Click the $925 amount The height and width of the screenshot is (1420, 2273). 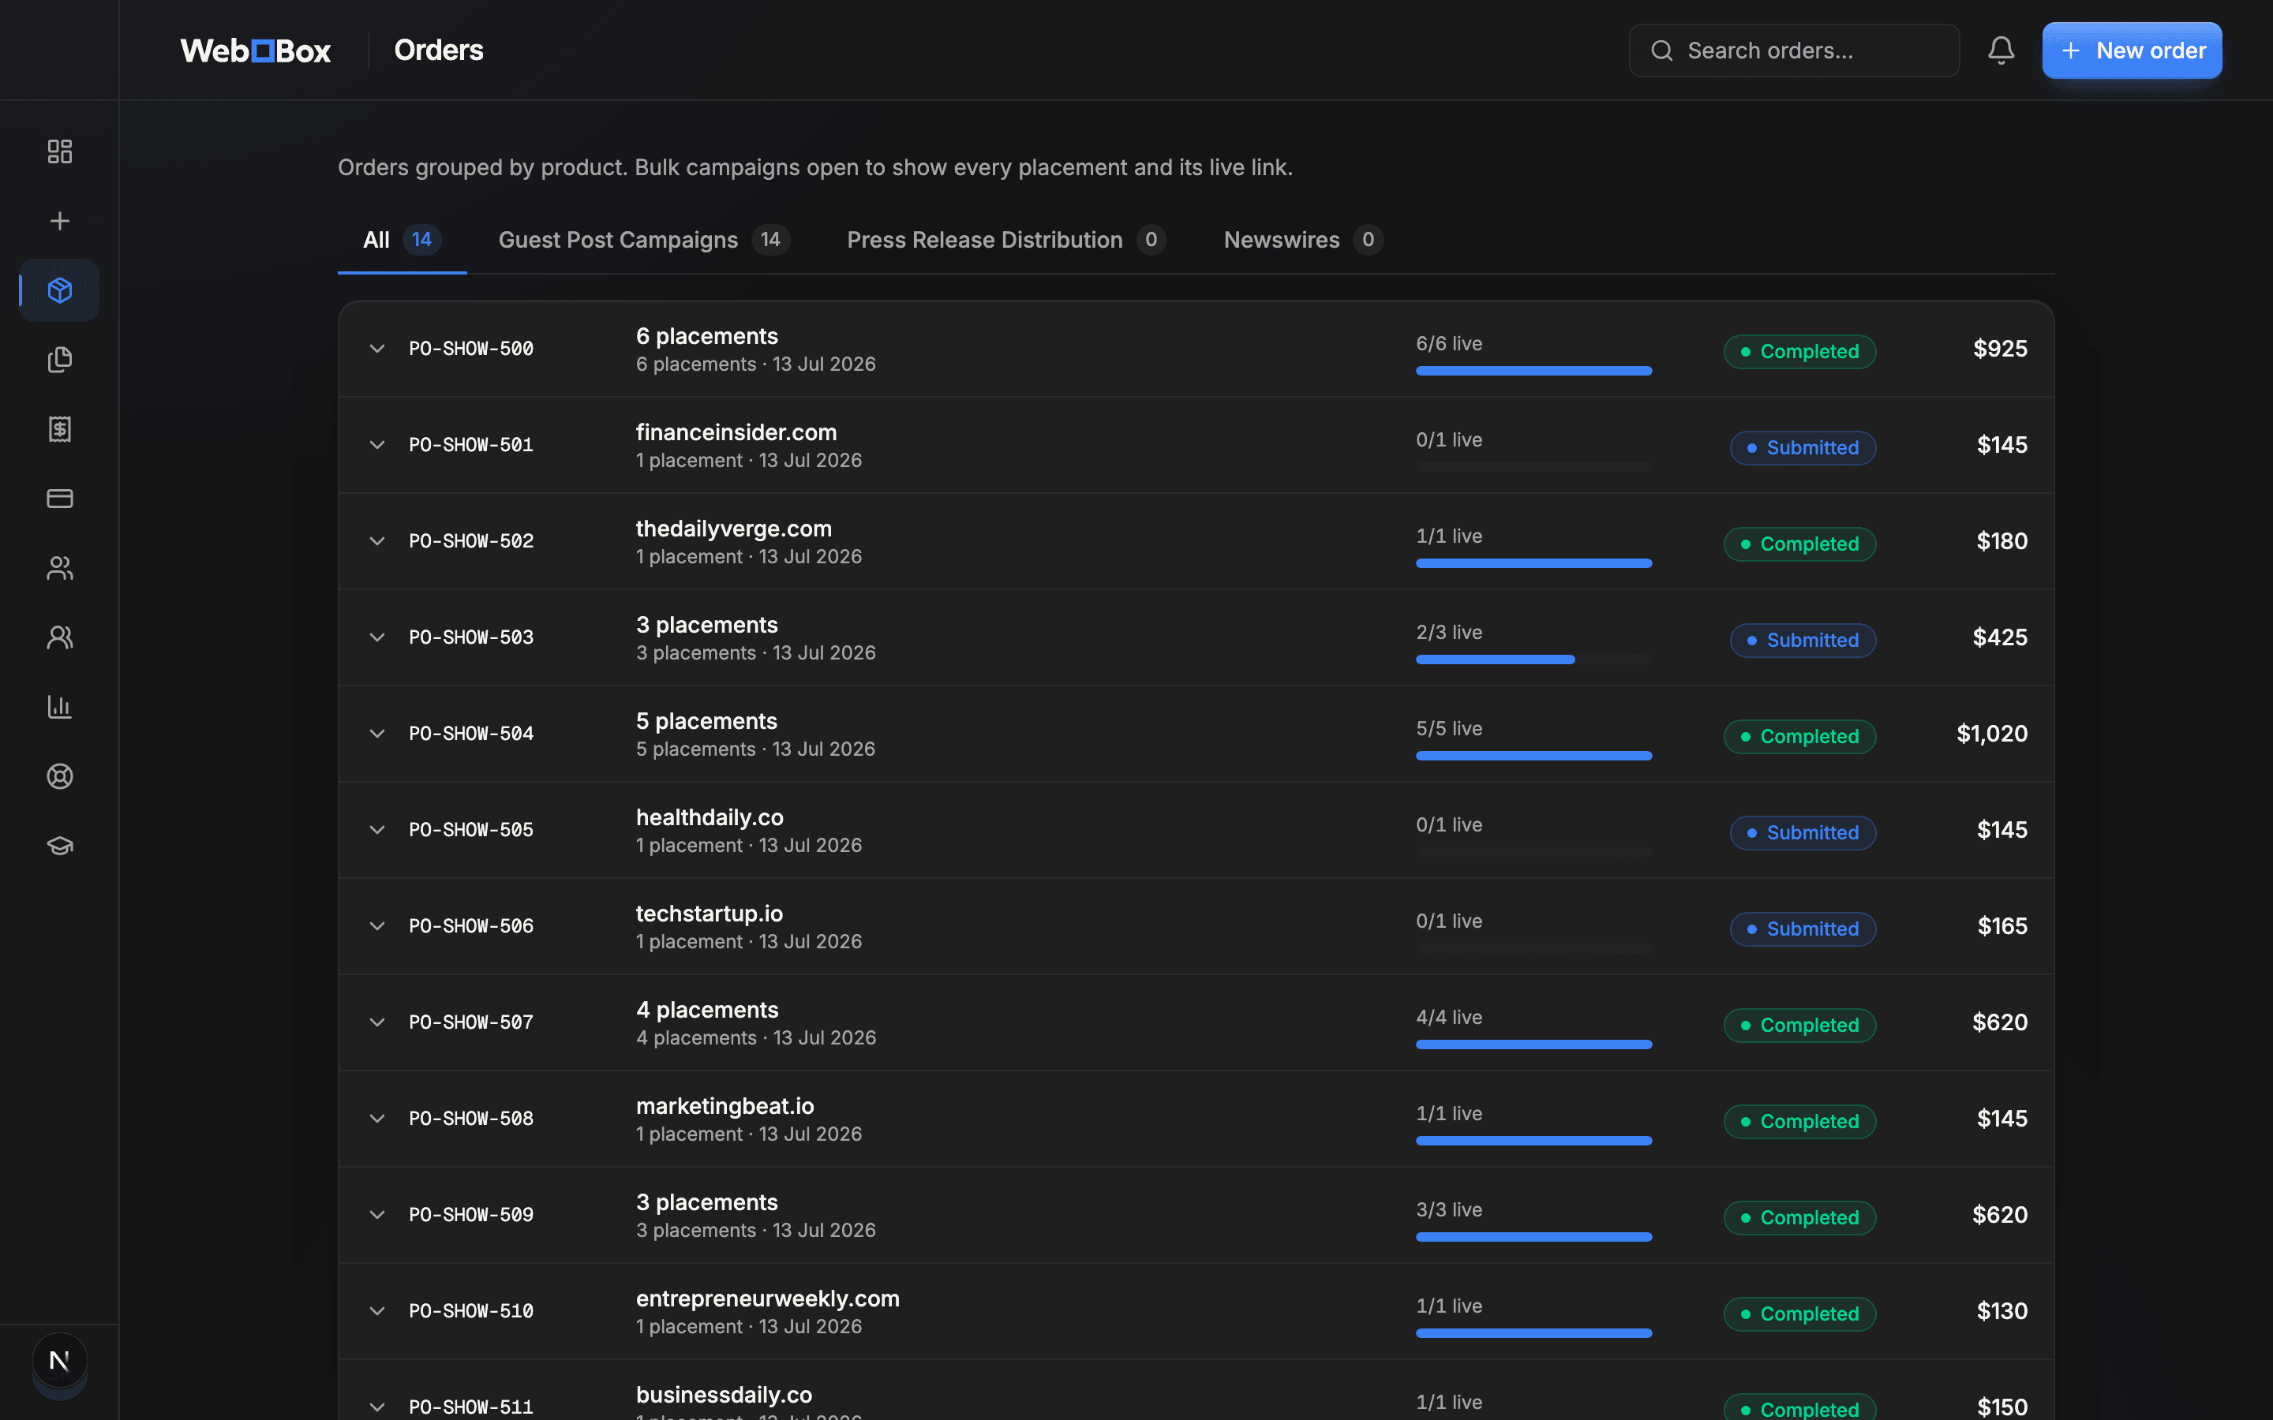click(x=2000, y=349)
